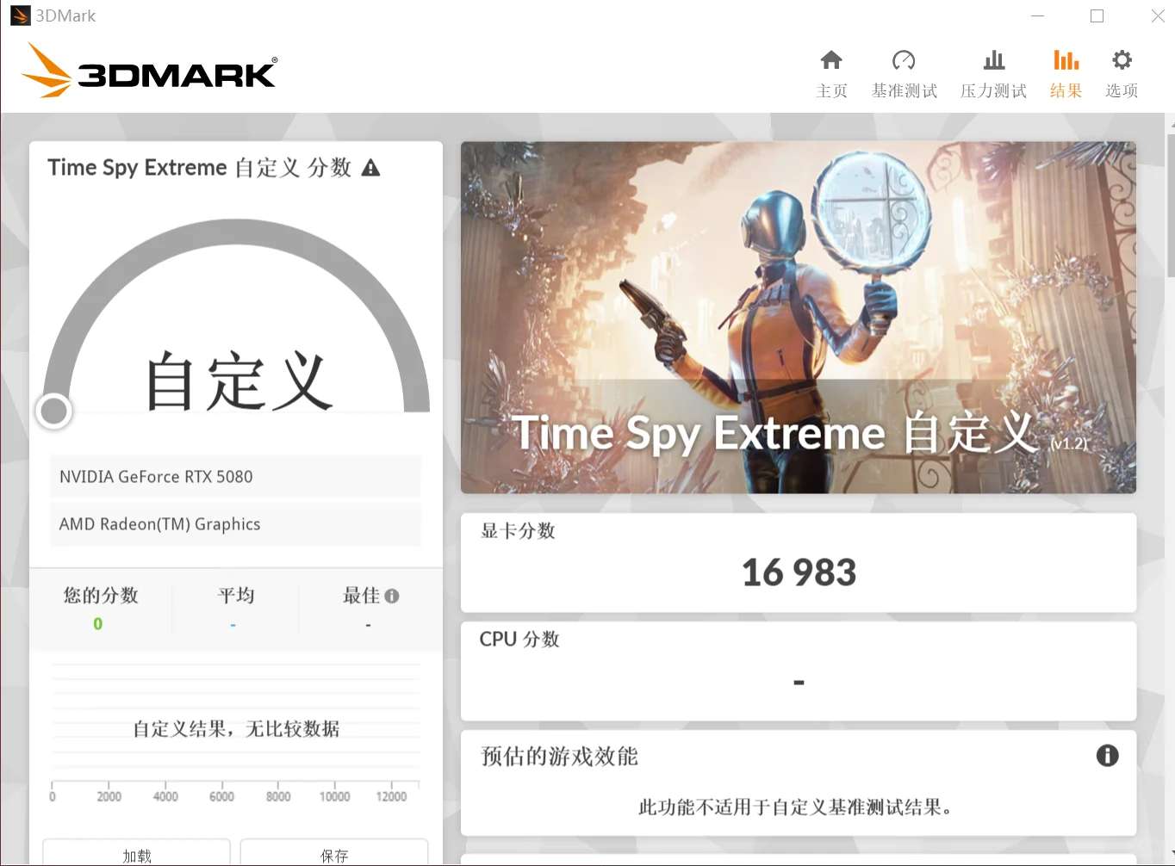Click the info icon in 预估的游戏效能 panel
1175x866 pixels.
pos(1107,756)
